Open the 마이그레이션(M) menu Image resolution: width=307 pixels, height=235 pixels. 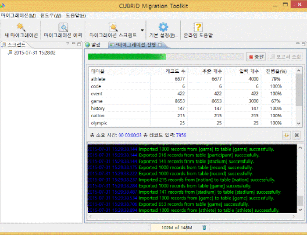(18, 15)
